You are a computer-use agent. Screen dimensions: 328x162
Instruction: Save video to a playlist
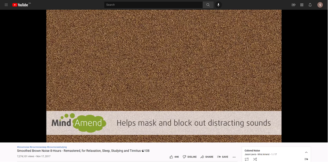pyautogui.click(x=223, y=157)
